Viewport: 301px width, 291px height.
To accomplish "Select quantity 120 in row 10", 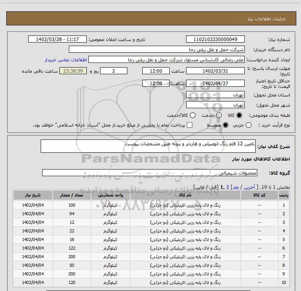I will pyautogui.click(x=72, y=282).
